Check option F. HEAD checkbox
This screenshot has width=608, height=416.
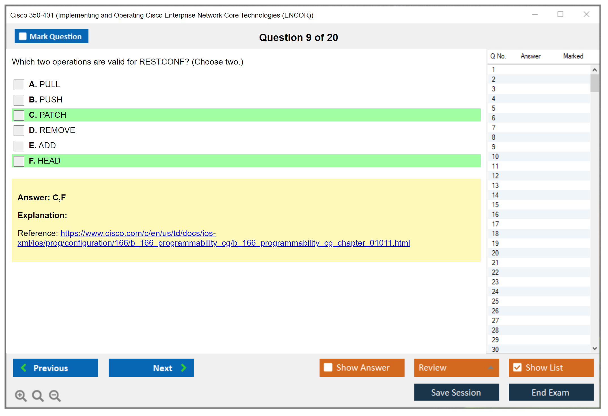coord(19,161)
